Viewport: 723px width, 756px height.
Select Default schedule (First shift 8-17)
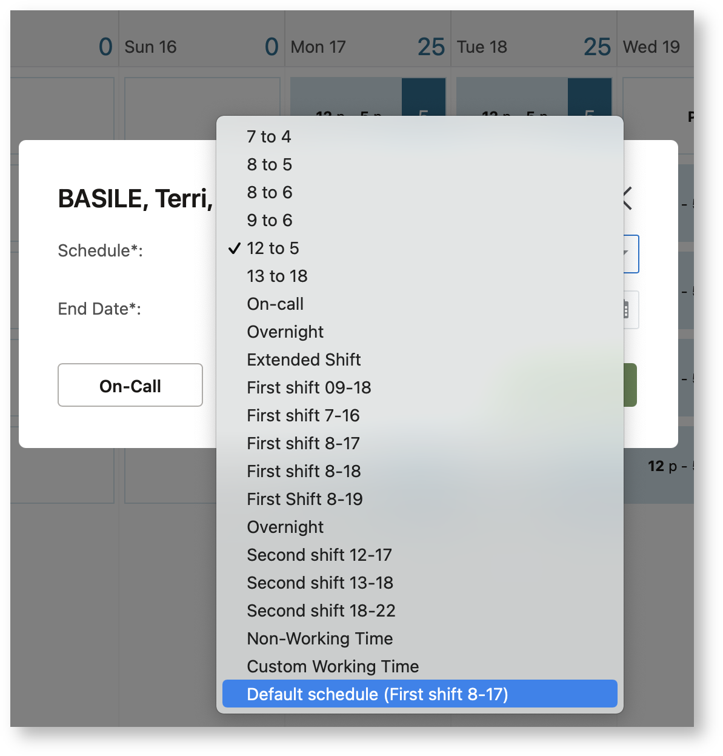click(x=378, y=694)
